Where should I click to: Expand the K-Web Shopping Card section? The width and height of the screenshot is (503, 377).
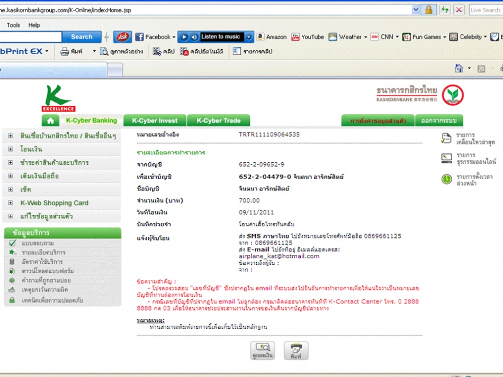pos(11,203)
